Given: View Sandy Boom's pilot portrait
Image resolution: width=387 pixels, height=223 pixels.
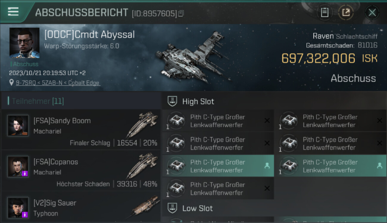Looking at the screenshot, I should [x=18, y=125].
